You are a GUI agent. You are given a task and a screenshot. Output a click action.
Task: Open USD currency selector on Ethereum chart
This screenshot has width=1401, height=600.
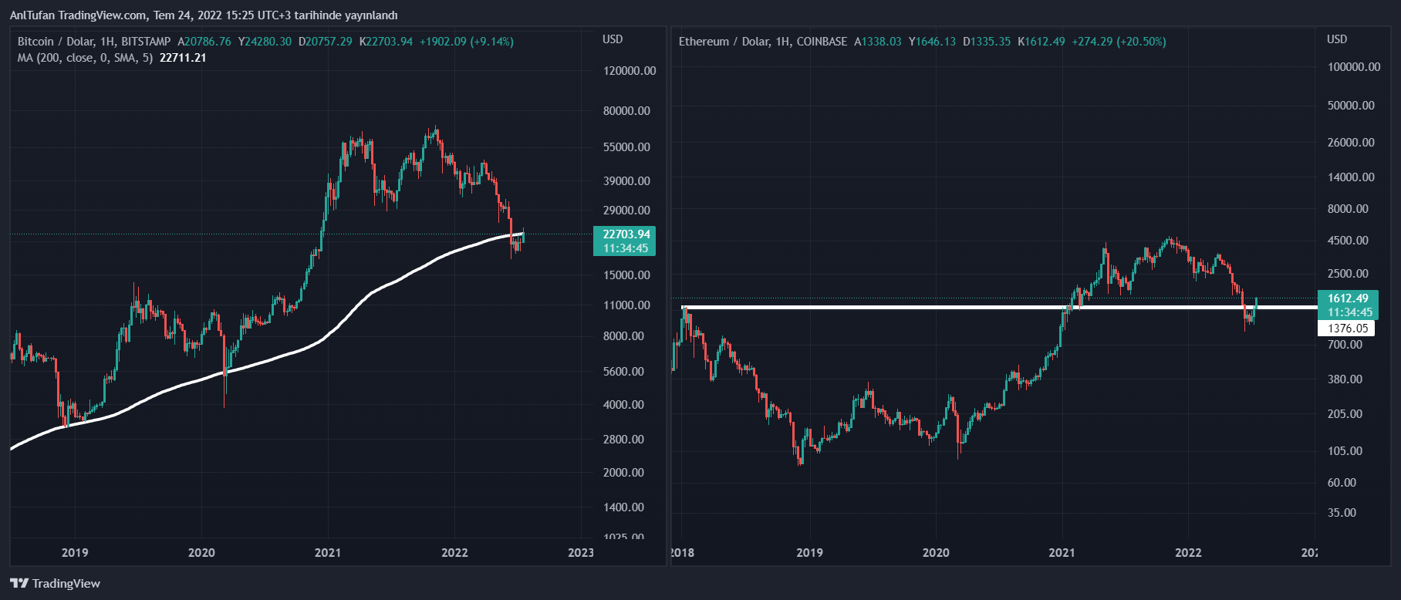click(1337, 39)
